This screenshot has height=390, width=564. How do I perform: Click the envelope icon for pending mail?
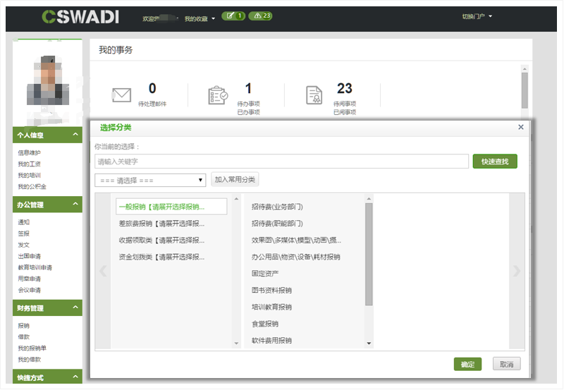(122, 95)
